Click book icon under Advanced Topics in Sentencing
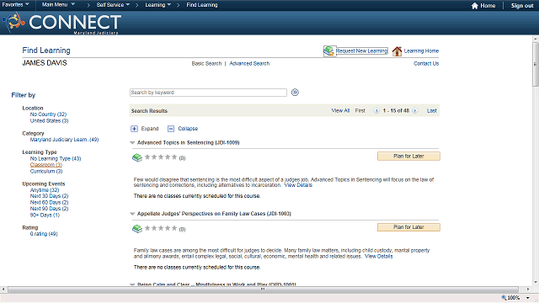 pos(137,157)
